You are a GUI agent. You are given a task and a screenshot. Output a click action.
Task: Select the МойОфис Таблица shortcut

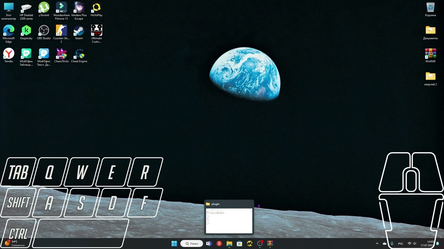[x=26, y=57]
